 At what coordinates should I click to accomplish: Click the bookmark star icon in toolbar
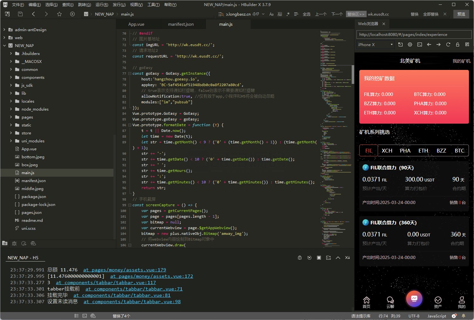[59, 14]
